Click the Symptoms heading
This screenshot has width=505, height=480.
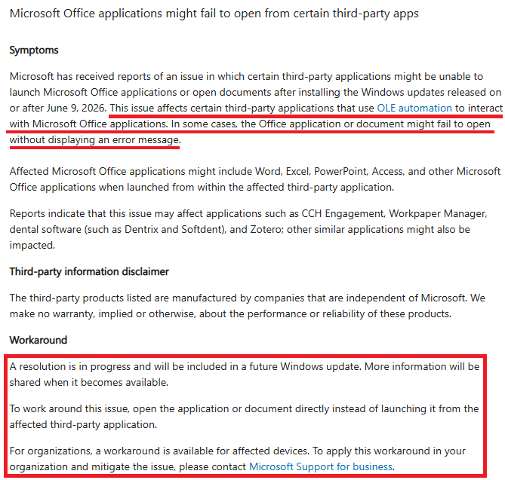coord(34,50)
